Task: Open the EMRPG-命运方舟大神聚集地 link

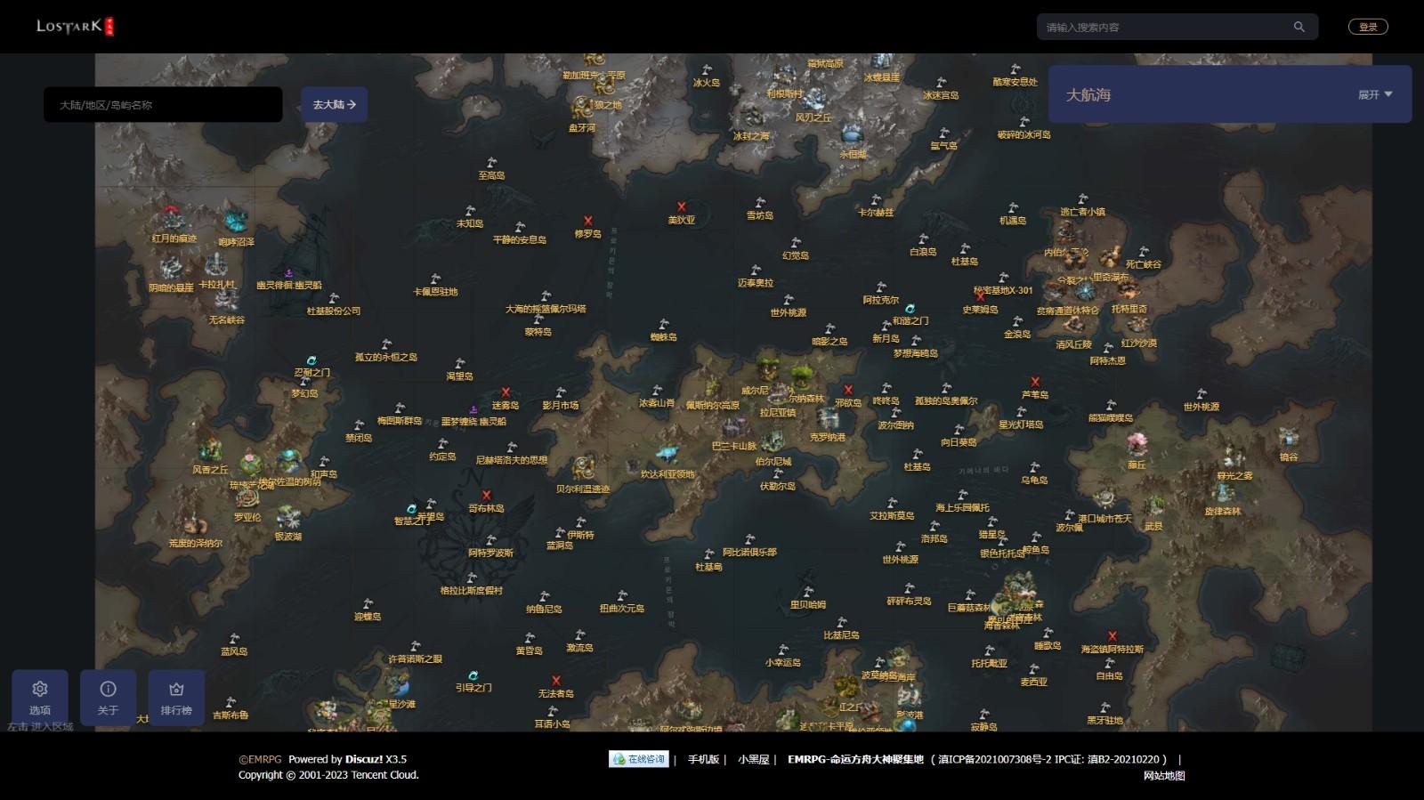Action: point(855,759)
